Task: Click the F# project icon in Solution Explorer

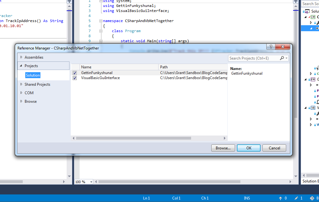Action: click(313, 79)
